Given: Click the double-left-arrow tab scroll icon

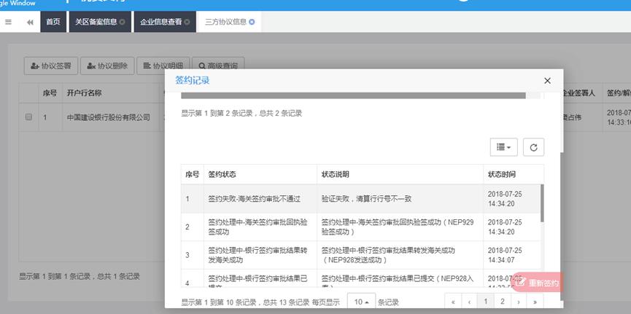Looking at the screenshot, I should pos(30,22).
